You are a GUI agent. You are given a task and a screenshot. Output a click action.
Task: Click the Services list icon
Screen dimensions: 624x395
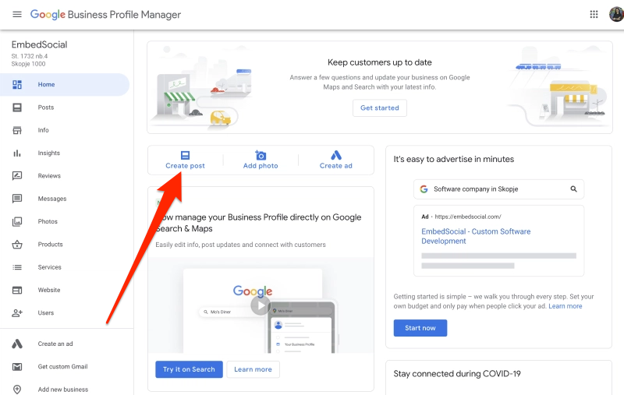(x=17, y=267)
